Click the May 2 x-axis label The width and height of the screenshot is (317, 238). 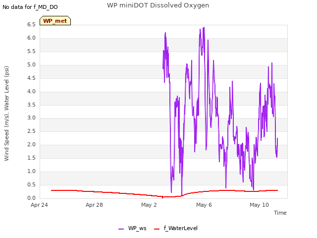[x=149, y=205]
